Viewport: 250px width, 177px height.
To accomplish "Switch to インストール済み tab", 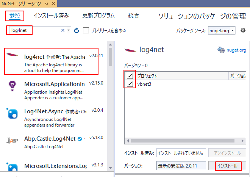I will pyautogui.click(x=52, y=16).
